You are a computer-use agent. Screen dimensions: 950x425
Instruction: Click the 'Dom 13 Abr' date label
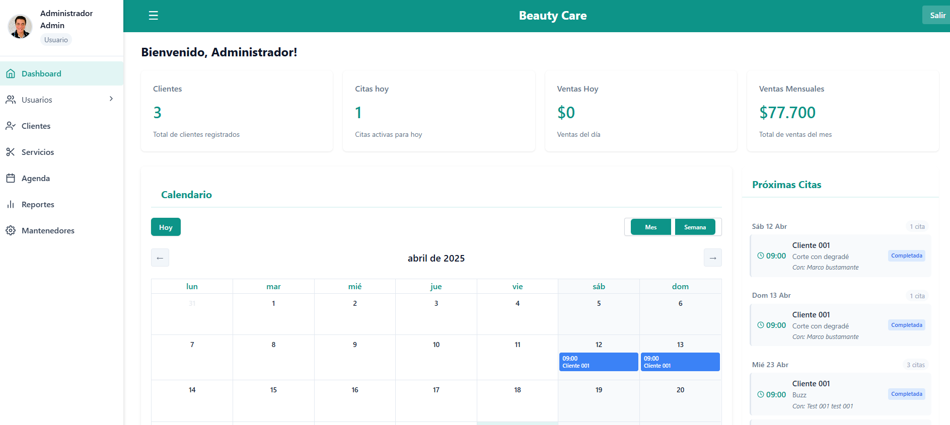(x=771, y=295)
